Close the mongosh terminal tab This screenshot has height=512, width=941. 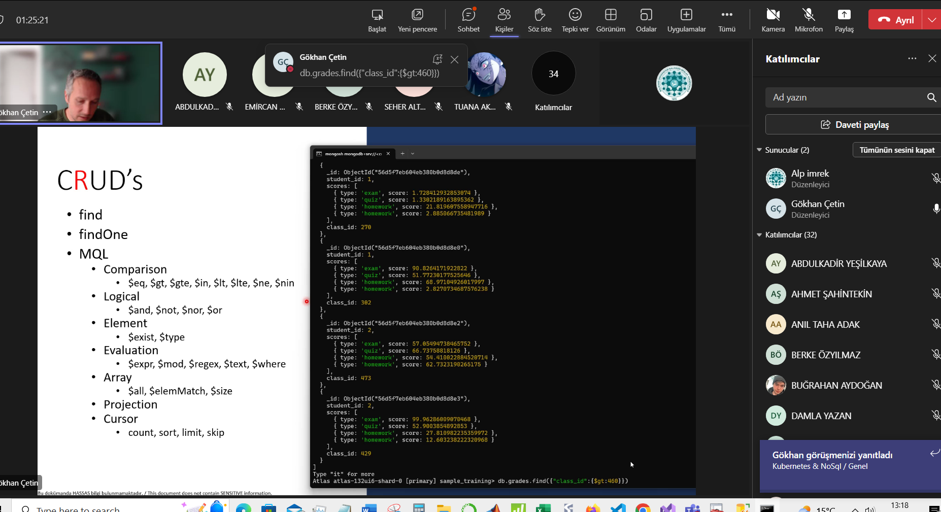click(x=388, y=154)
